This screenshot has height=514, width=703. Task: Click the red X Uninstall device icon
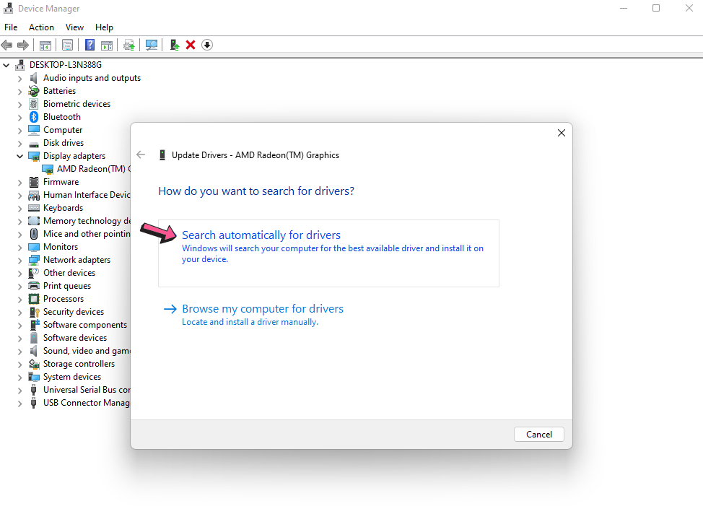point(191,45)
